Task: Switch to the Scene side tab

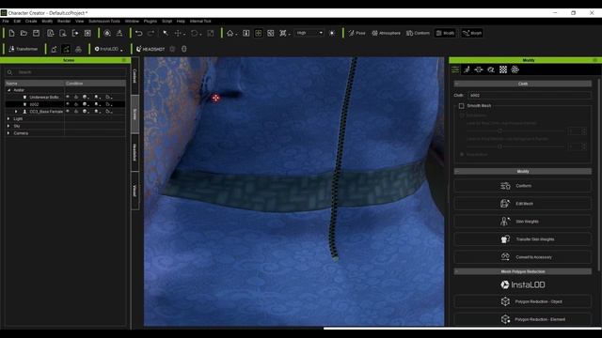Action: tap(135, 114)
